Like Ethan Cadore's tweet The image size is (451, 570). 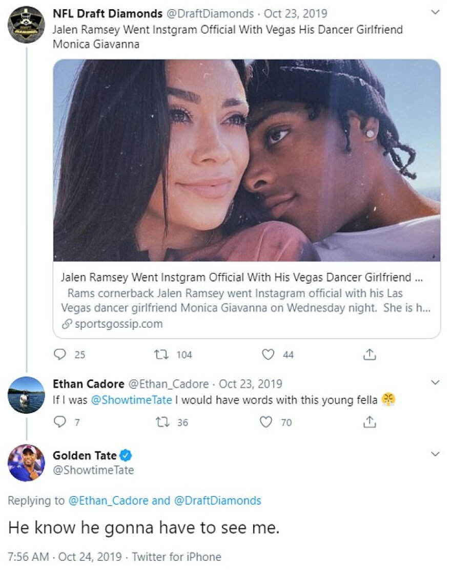coord(265,422)
